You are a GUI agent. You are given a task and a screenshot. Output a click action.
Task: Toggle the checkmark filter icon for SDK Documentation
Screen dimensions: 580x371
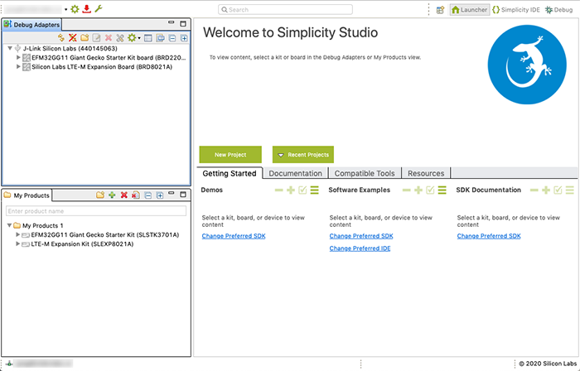(x=558, y=190)
